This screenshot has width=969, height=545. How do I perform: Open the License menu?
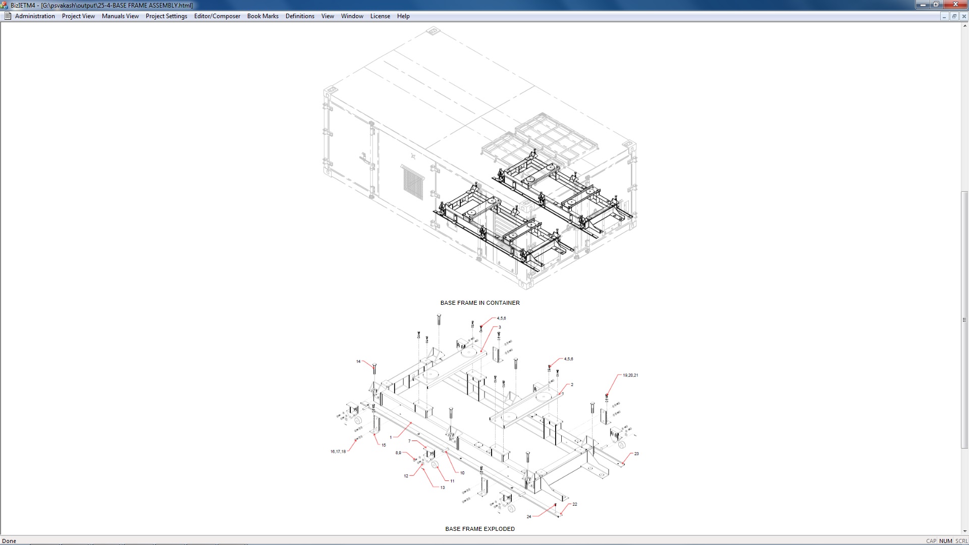pos(380,16)
